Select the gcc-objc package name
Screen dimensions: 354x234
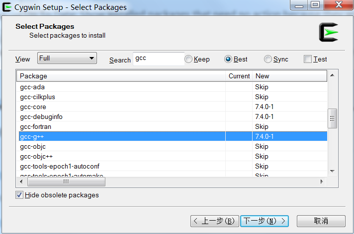[33, 147]
